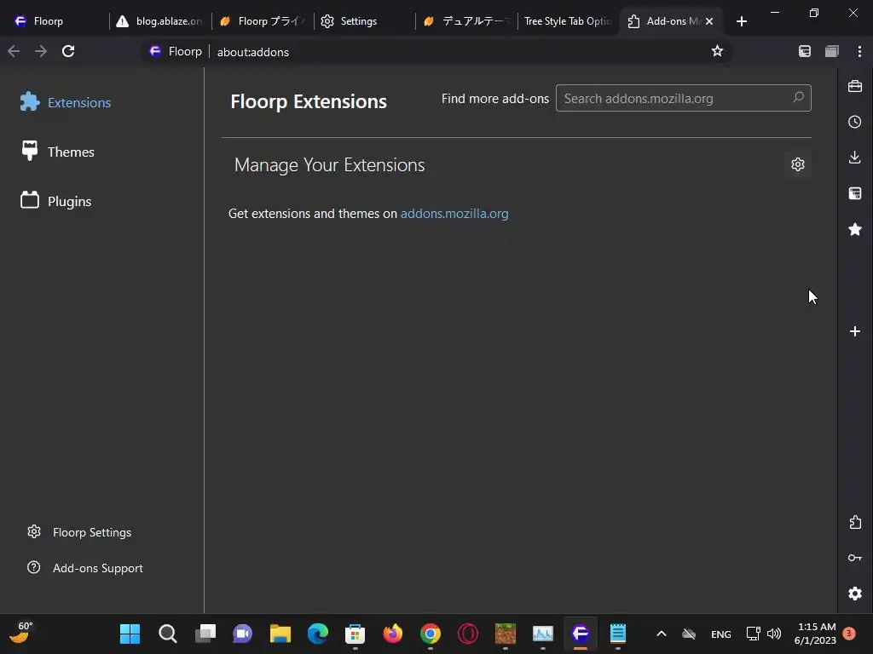Show hidden system tray icons
873x654 pixels.
point(662,634)
